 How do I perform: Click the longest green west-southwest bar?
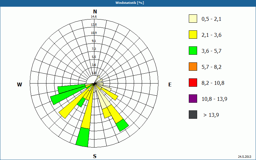click(68, 95)
